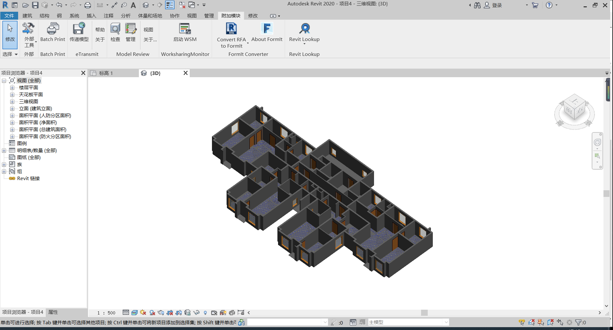Click the tag by category icon
The image size is (613, 330).
(124, 5)
